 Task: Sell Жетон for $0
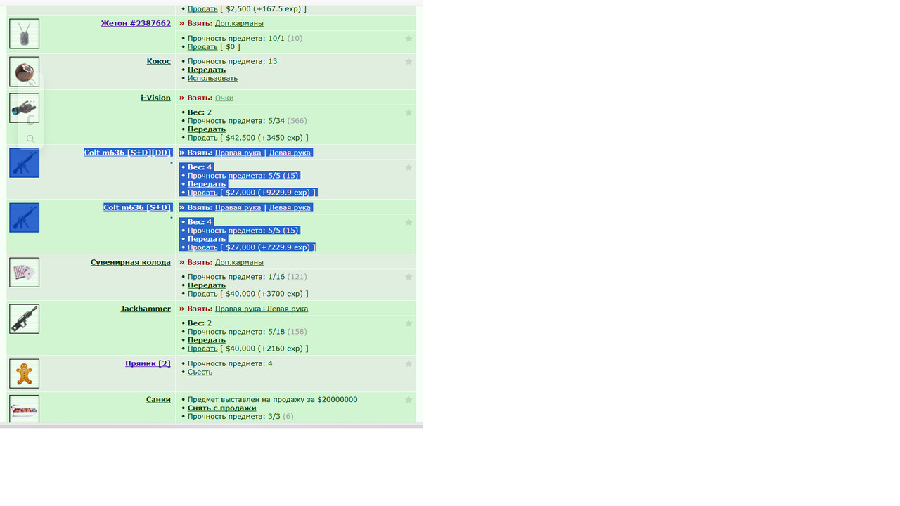click(x=202, y=47)
